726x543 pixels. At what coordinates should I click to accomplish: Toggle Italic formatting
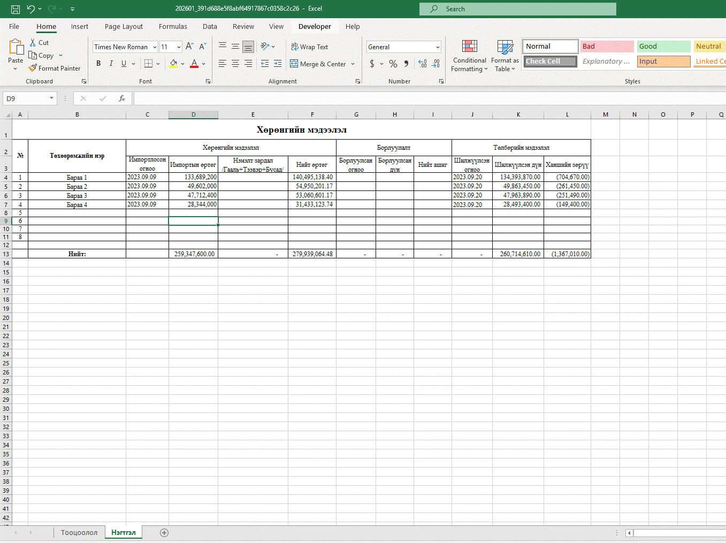coord(111,64)
